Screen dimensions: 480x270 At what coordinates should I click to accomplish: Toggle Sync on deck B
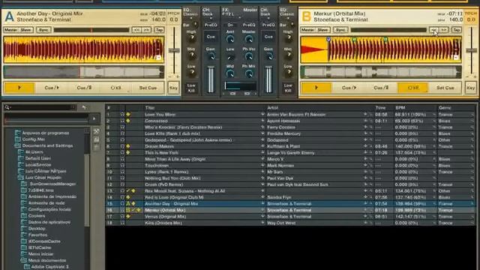(x=340, y=30)
